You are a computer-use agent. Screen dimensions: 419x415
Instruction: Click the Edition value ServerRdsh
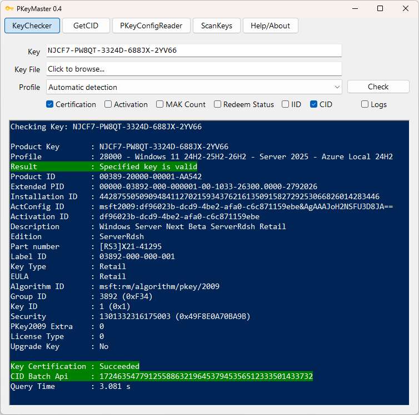[x=122, y=236]
